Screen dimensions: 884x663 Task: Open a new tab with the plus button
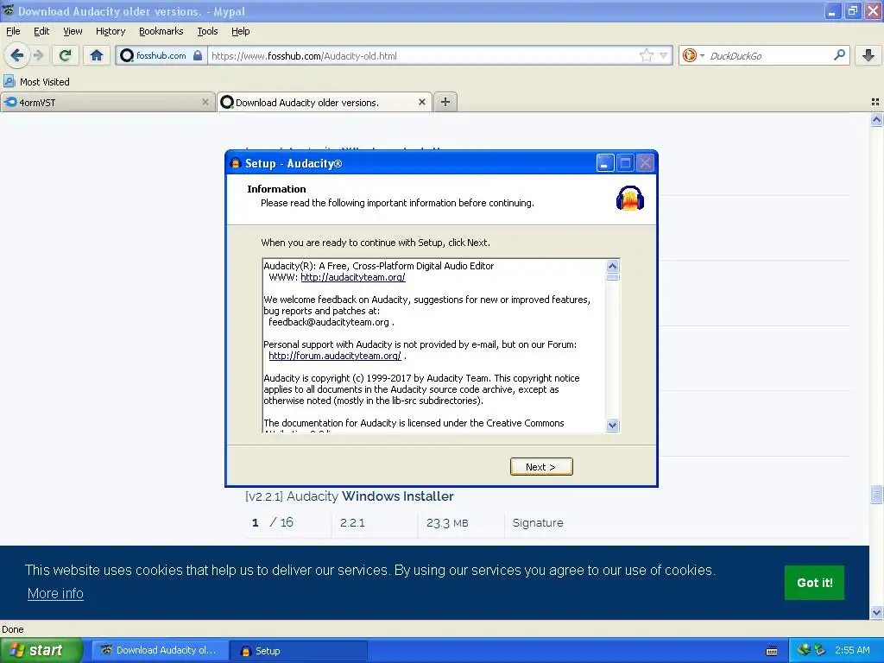(x=445, y=102)
